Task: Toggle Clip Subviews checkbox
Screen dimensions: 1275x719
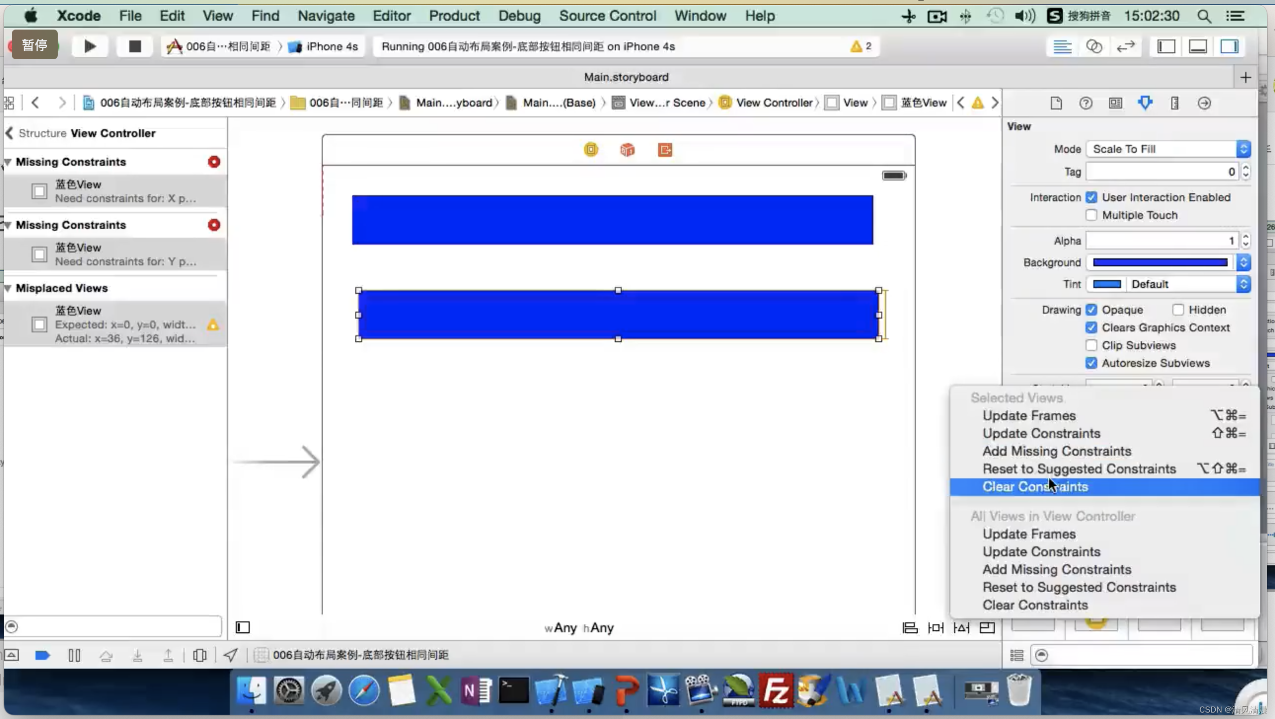Action: tap(1091, 345)
